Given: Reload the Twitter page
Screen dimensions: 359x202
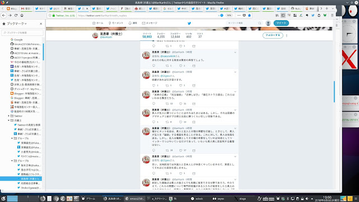Looking at the screenshot, I should (16, 15).
